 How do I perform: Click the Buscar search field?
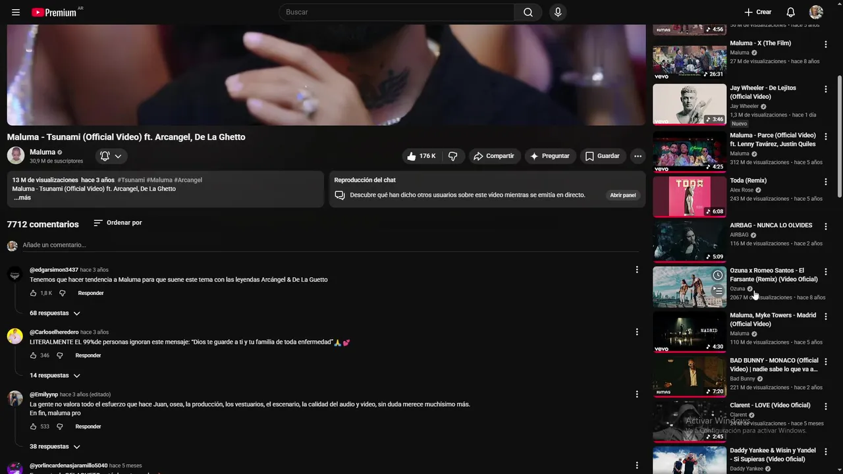[x=396, y=12]
